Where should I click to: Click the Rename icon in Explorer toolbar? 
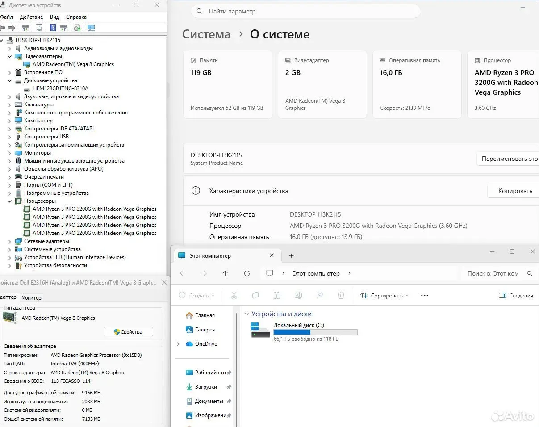[x=298, y=295]
